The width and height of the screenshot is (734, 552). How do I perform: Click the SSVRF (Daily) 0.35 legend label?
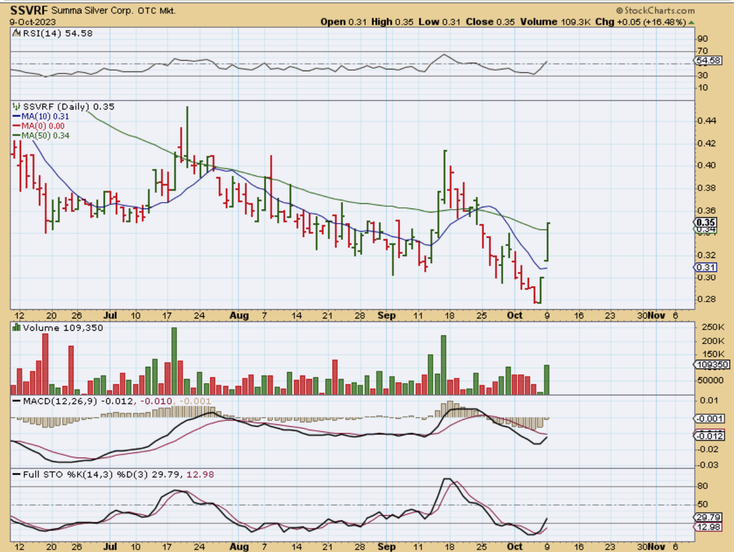[68, 107]
